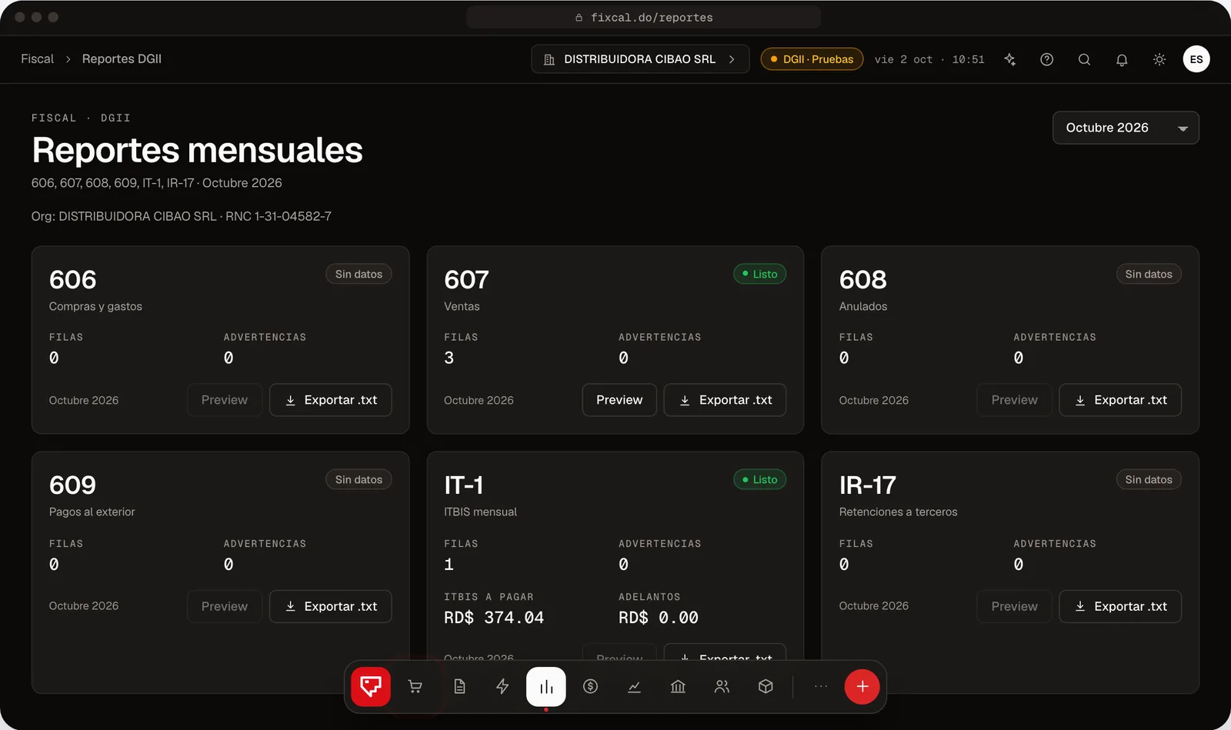The width and height of the screenshot is (1231, 730).
Task: Click the fixcal.do/reportes address bar
Action: pos(643,17)
